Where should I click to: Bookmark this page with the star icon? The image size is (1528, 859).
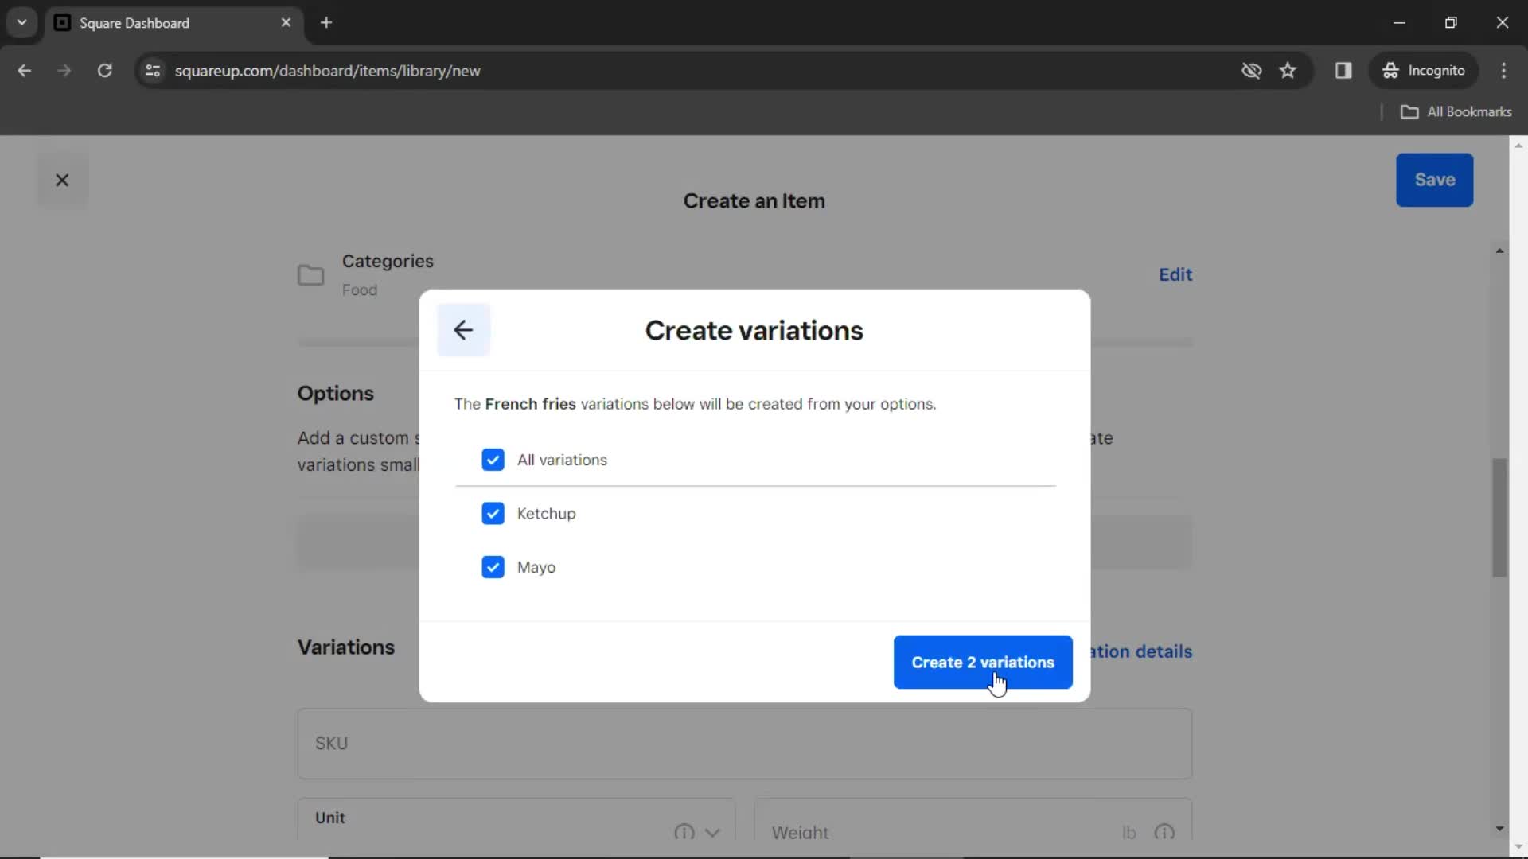(1288, 71)
